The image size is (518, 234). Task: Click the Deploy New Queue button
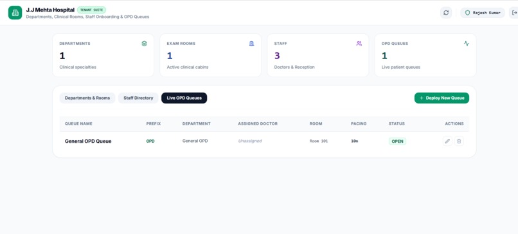(x=442, y=98)
